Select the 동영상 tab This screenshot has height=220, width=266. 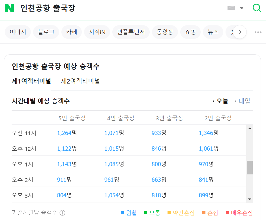click(x=165, y=32)
